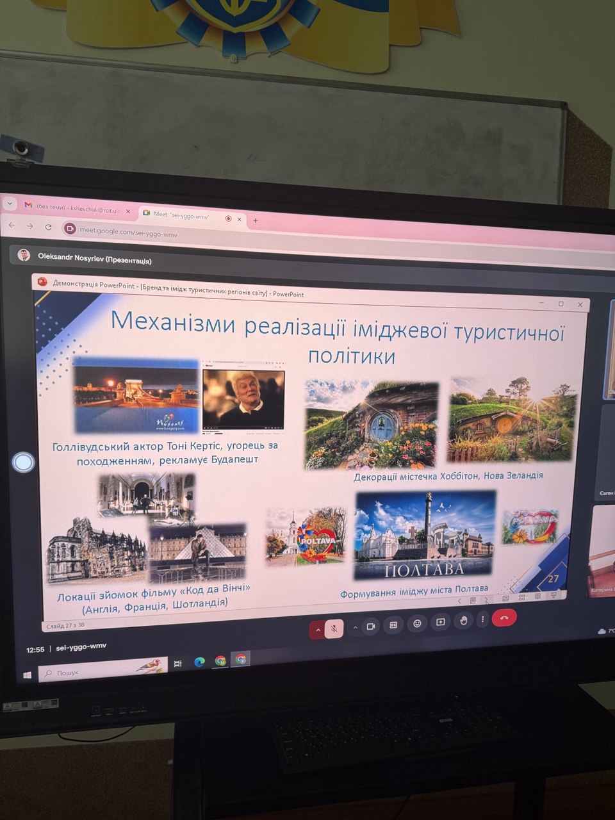This screenshot has width=615, height=820.
Task: Click the PowerPoint logo in presentation title
Action: [x=42, y=282]
